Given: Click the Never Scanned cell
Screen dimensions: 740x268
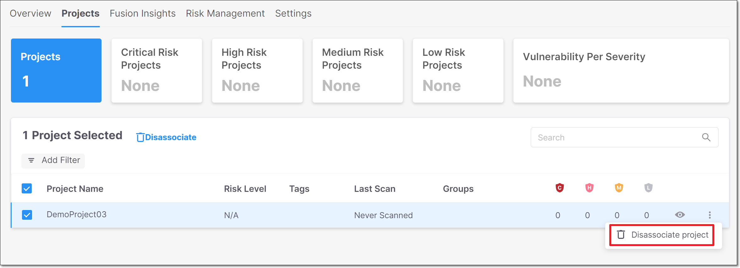Looking at the screenshot, I should coord(383,215).
